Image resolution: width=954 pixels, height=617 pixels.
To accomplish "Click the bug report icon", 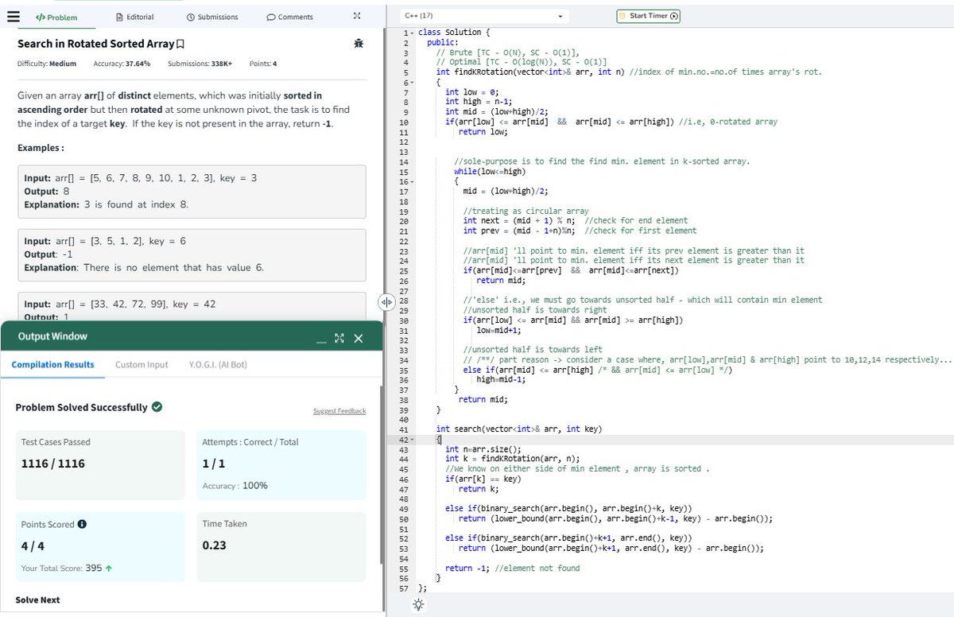I will [359, 43].
